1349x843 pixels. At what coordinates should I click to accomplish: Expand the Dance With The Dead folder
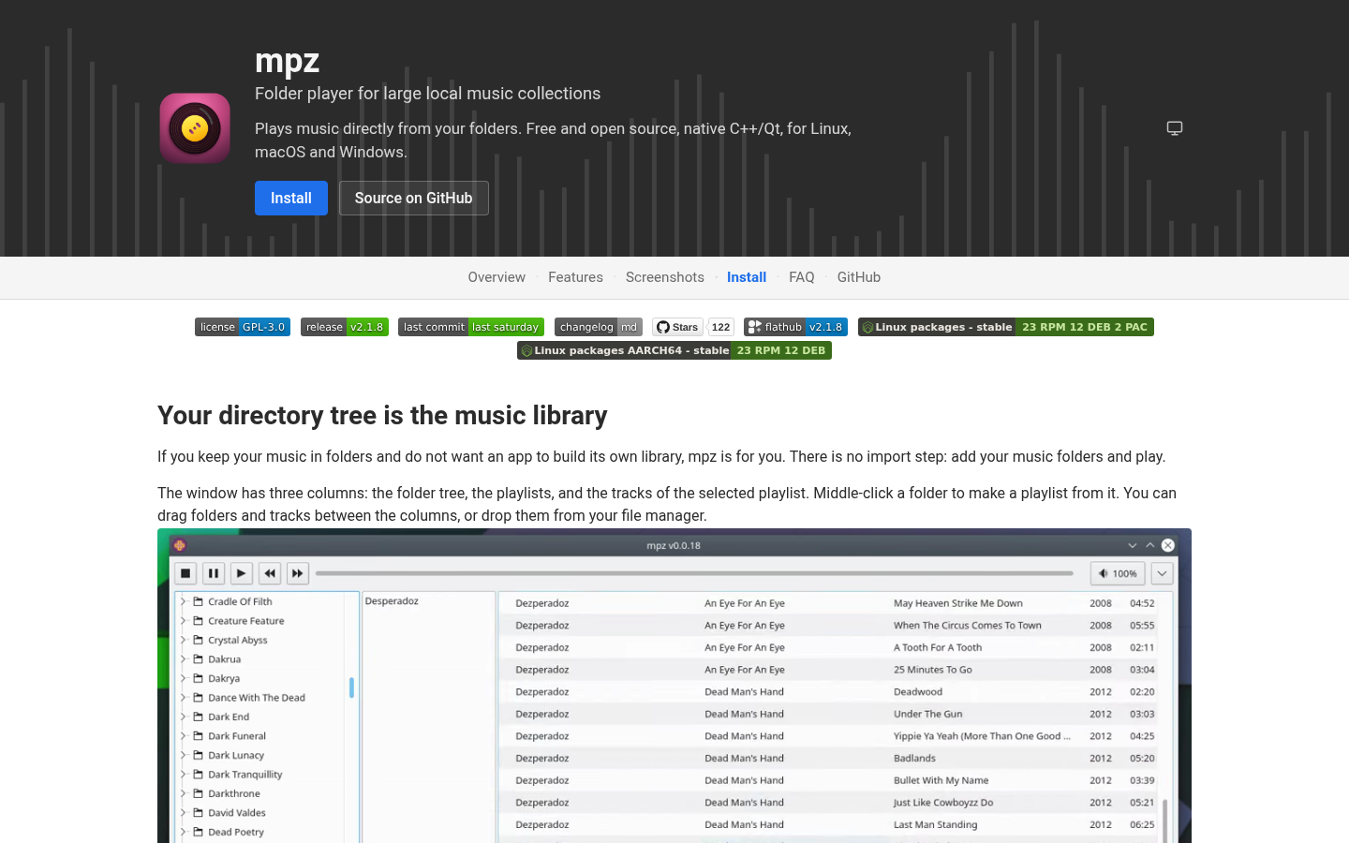pyautogui.click(x=184, y=698)
